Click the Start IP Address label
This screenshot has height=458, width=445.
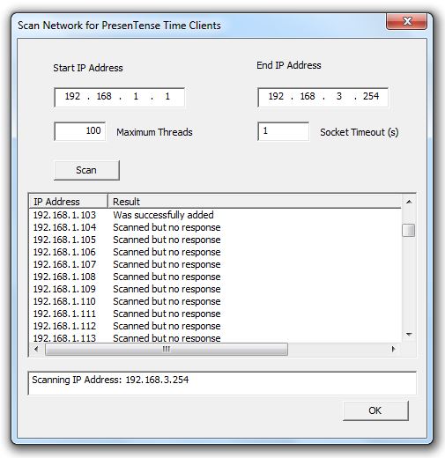point(88,68)
